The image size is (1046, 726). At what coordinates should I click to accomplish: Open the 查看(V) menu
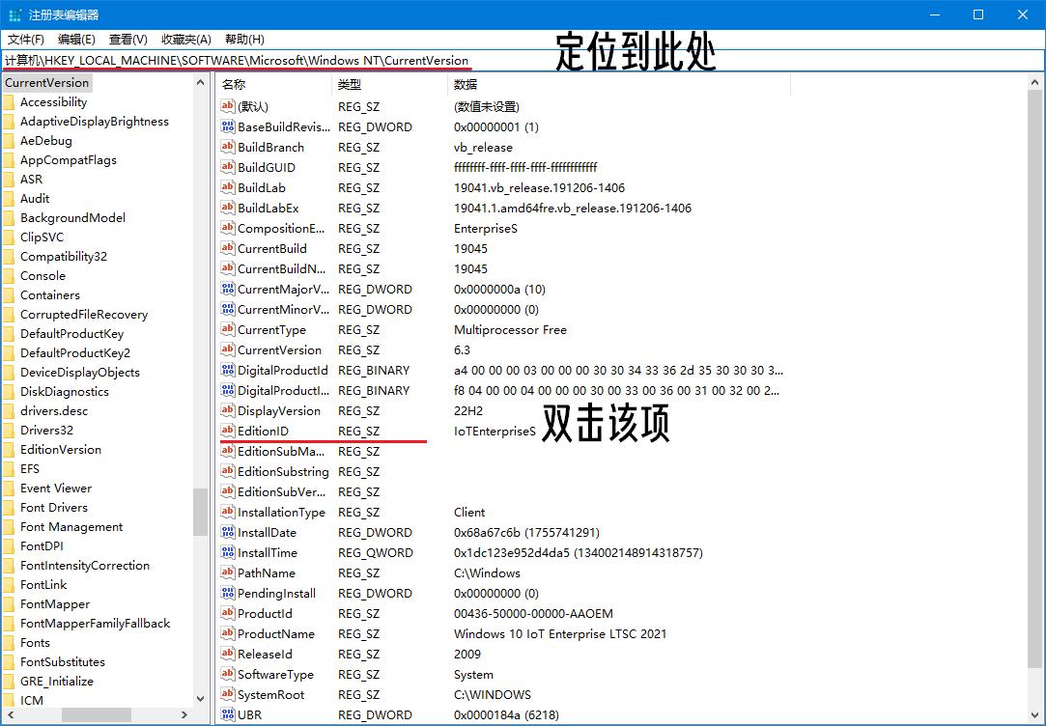pyautogui.click(x=128, y=40)
